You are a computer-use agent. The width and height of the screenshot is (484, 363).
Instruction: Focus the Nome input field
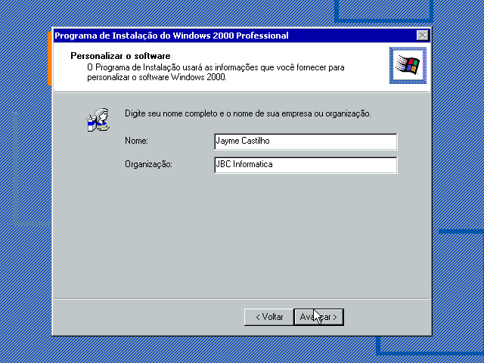tap(306, 141)
